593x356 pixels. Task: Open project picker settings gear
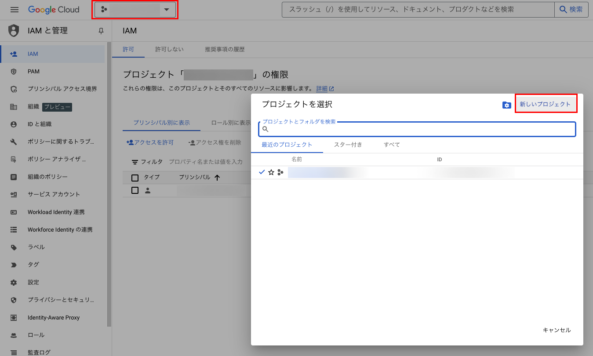tap(506, 105)
